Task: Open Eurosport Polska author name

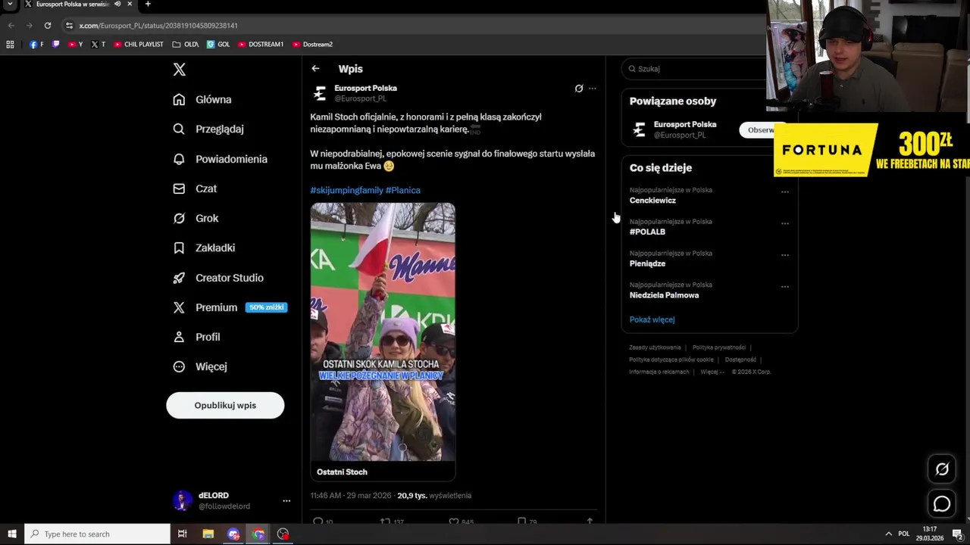Action: (x=365, y=88)
